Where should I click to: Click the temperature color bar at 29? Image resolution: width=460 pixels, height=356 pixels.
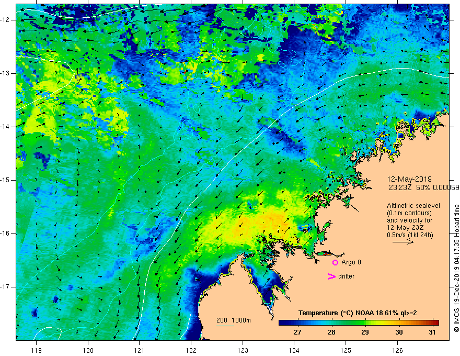[365, 322]
